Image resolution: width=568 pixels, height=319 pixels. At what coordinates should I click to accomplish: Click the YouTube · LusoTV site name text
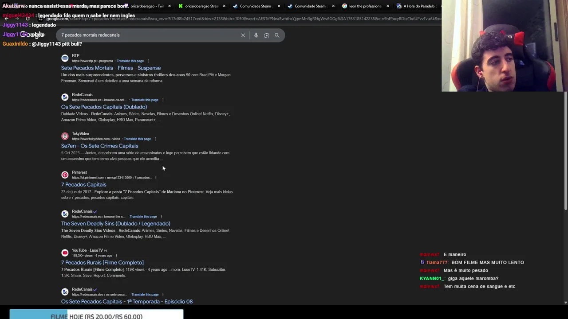[89, 250]
